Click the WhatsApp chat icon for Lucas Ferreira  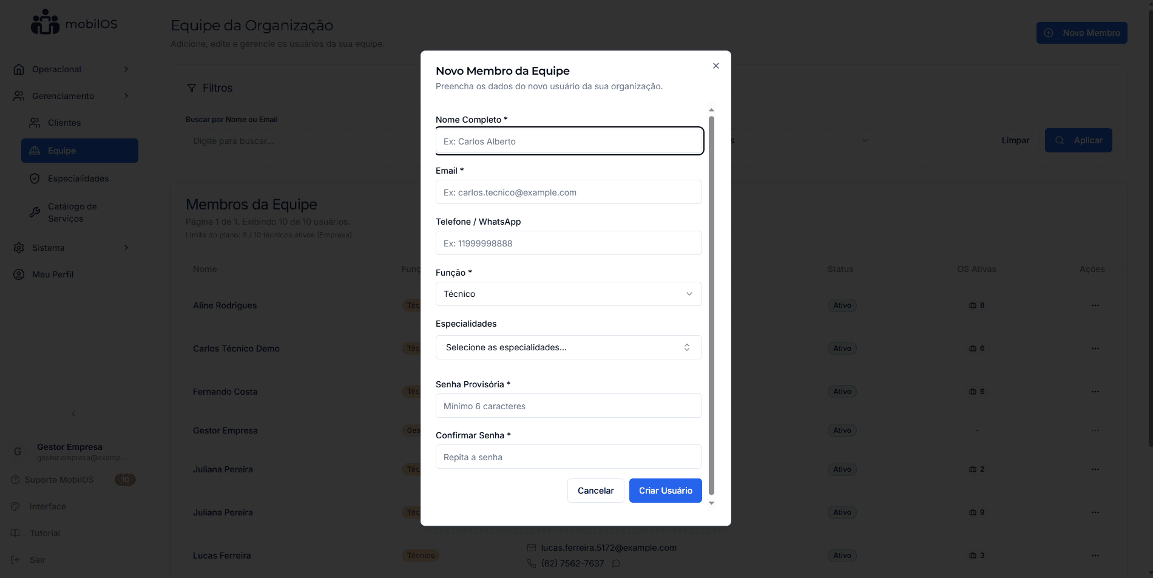point(616,563)
